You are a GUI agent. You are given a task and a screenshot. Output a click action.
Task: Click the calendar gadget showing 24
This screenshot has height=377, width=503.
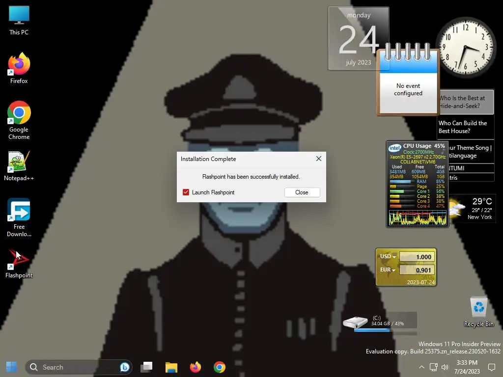click(358, 38)
